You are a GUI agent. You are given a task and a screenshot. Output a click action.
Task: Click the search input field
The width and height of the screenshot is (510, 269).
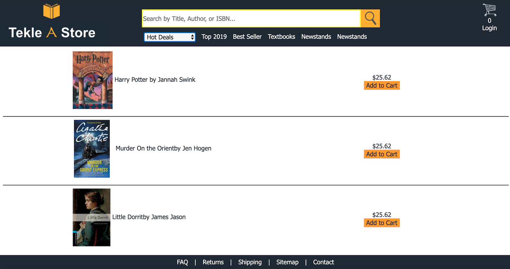251,18
